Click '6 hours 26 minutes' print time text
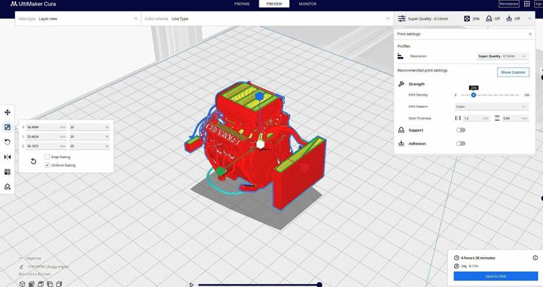 pyautogui.click(x=478, y=258)
